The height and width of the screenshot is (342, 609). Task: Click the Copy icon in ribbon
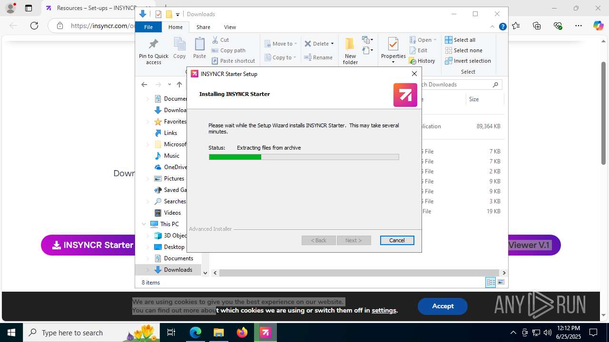point(179,48)
